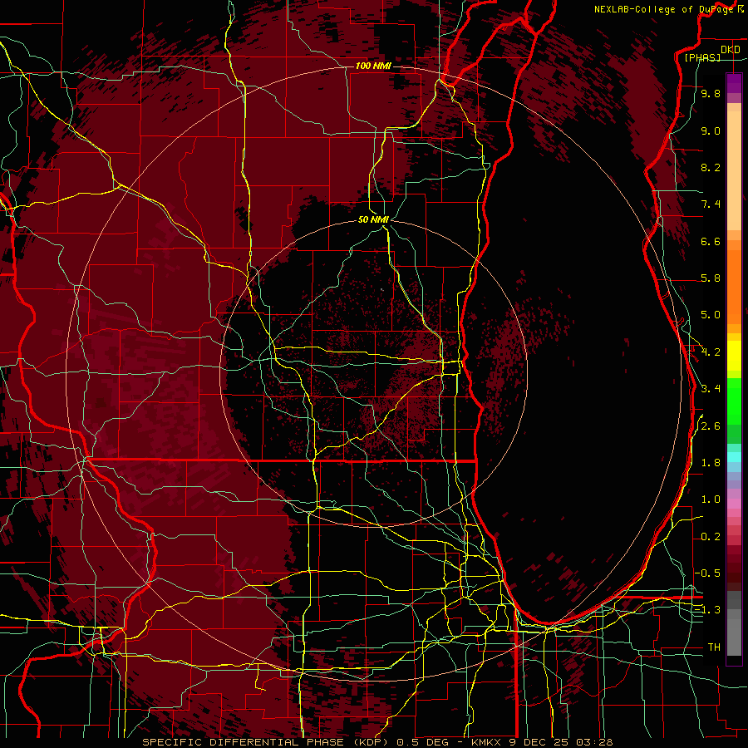Select the pink segment of color bar
Screen dimensions: 748x748
coord(734,504)
